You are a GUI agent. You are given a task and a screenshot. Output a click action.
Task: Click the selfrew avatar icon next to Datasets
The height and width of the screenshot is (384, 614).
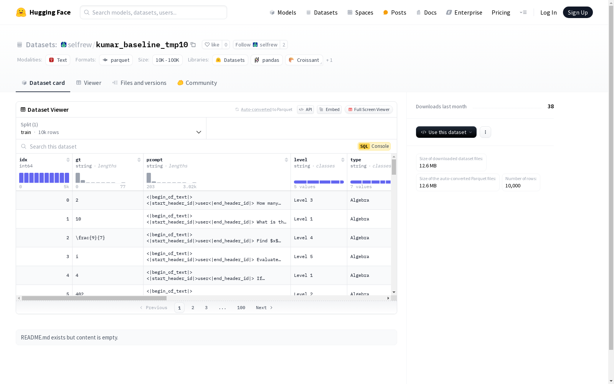[x=64, y=45]
